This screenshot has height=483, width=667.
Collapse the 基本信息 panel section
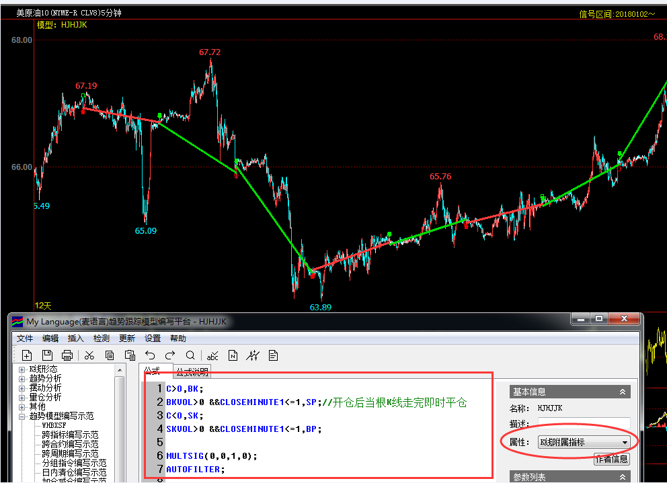(623, 392)
